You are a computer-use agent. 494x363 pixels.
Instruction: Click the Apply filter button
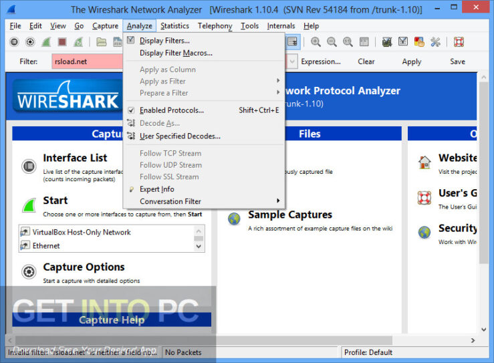point(412,62)
